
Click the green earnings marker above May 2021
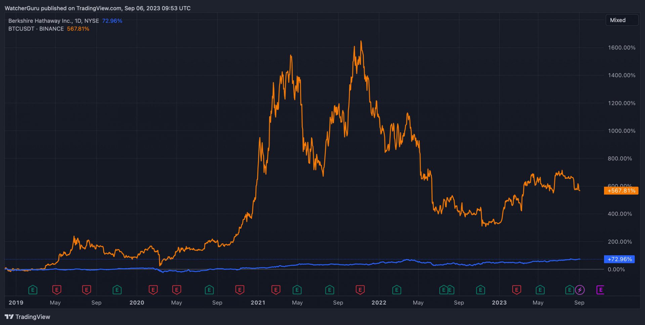pos(297,290)
